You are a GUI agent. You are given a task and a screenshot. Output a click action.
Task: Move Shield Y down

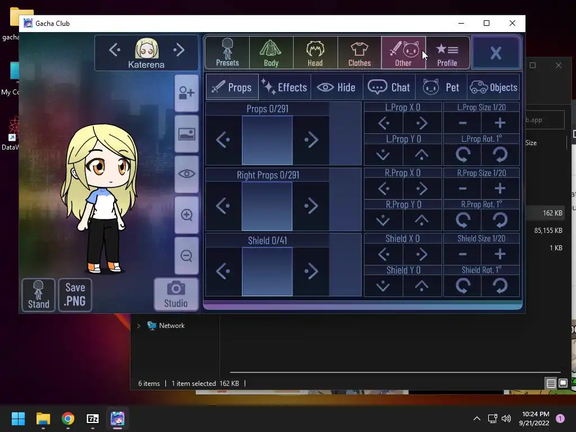coord(384,286)
